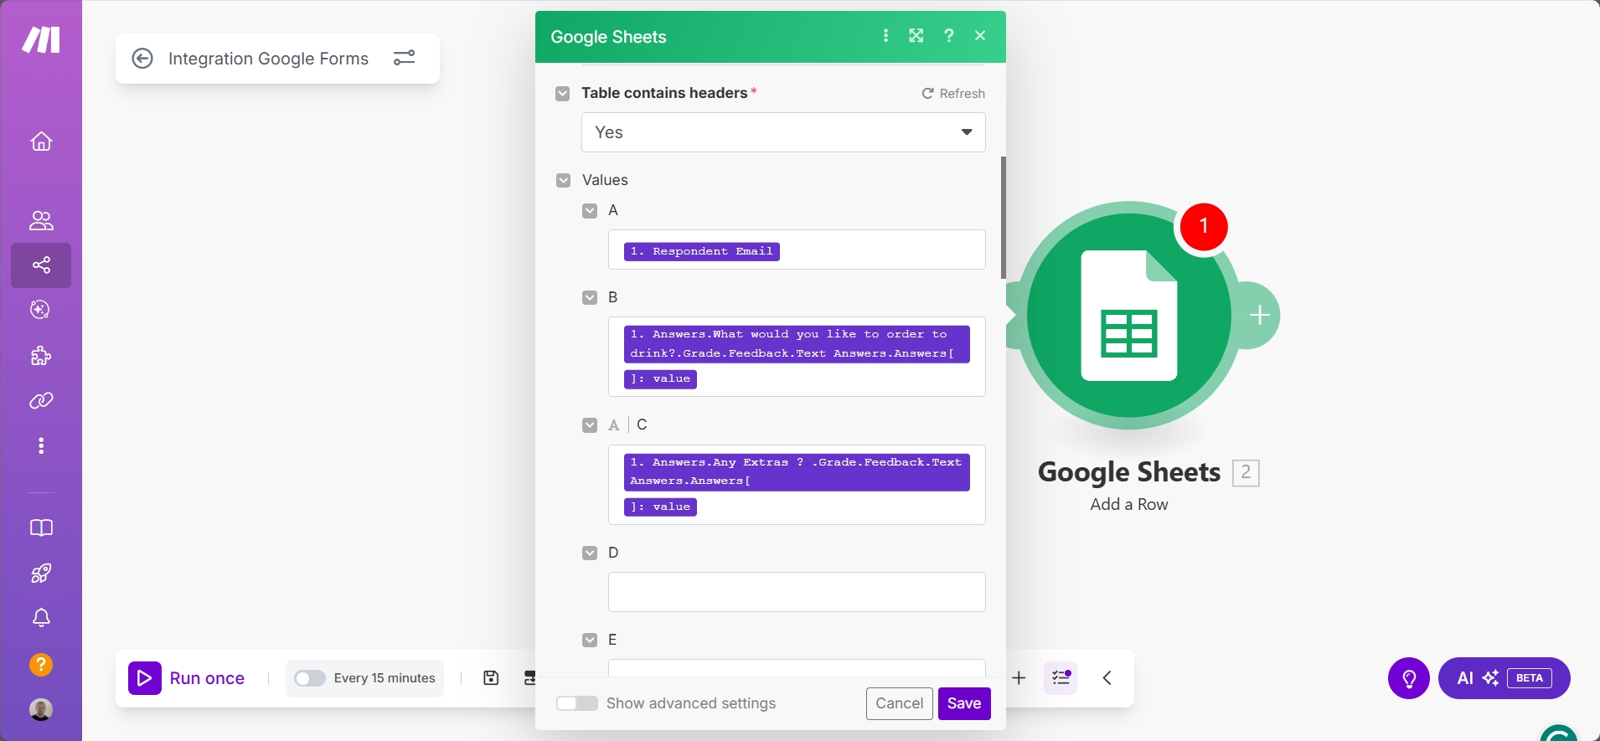Switch column C to A text mode
This screenshot has height=741, width=1600.
(614, 425)
